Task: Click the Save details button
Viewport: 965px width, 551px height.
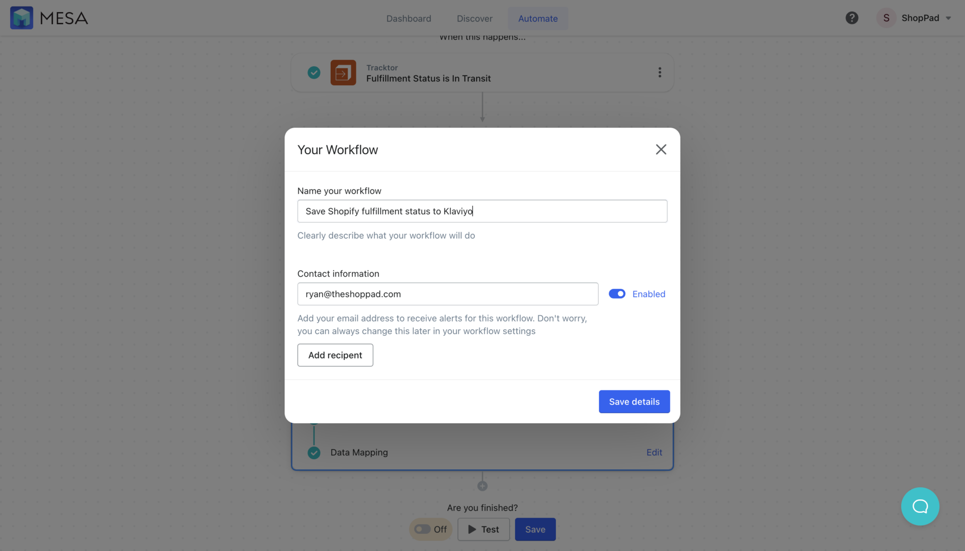Action: (634, 401)
